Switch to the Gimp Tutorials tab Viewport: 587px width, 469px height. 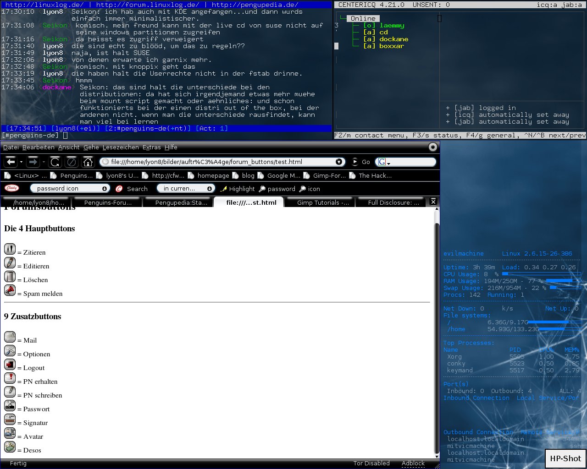[322, 202]
